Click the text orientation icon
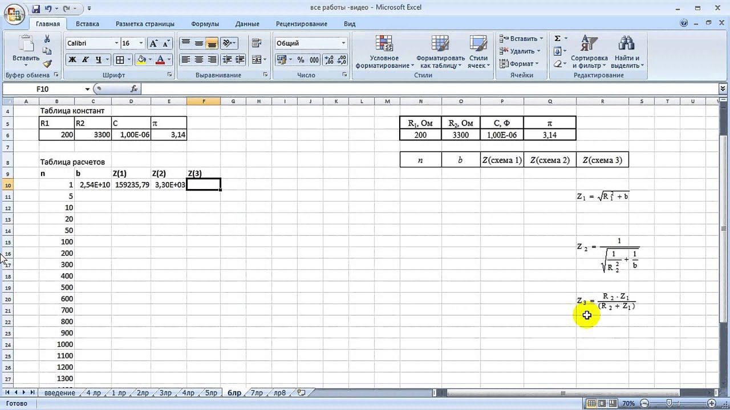The height and width of the screenshot is (410, 730). (x=227, y=43)
